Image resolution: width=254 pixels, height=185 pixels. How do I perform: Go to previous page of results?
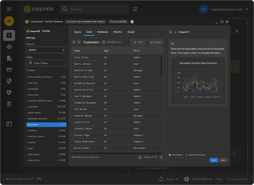pyautogui.click(x=140, y=157)
